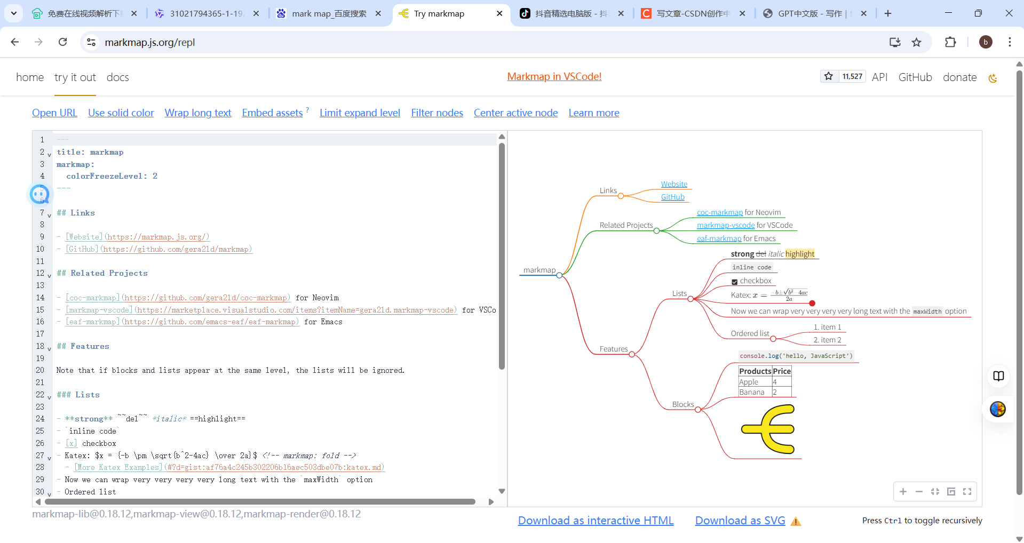Screen dimensions: 1024x543
Task: Collapse the root markmap node circle
Action: click(559, 275)
